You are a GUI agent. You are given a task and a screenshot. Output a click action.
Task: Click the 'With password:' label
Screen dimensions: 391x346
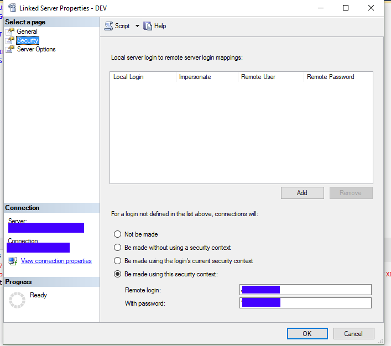point(145,303)
